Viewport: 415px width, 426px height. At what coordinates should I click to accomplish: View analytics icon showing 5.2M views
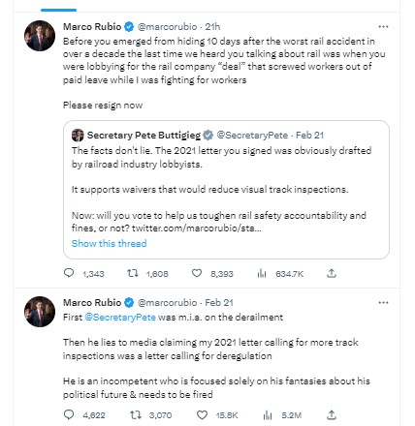(x=268, y=415)
